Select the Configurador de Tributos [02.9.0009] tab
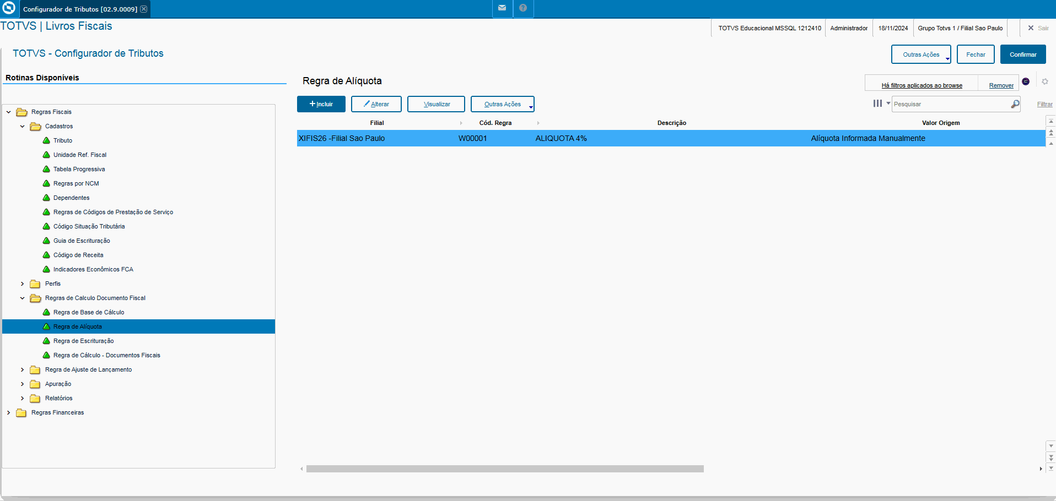Screen dimensions: 1056x501 (80, 9)
